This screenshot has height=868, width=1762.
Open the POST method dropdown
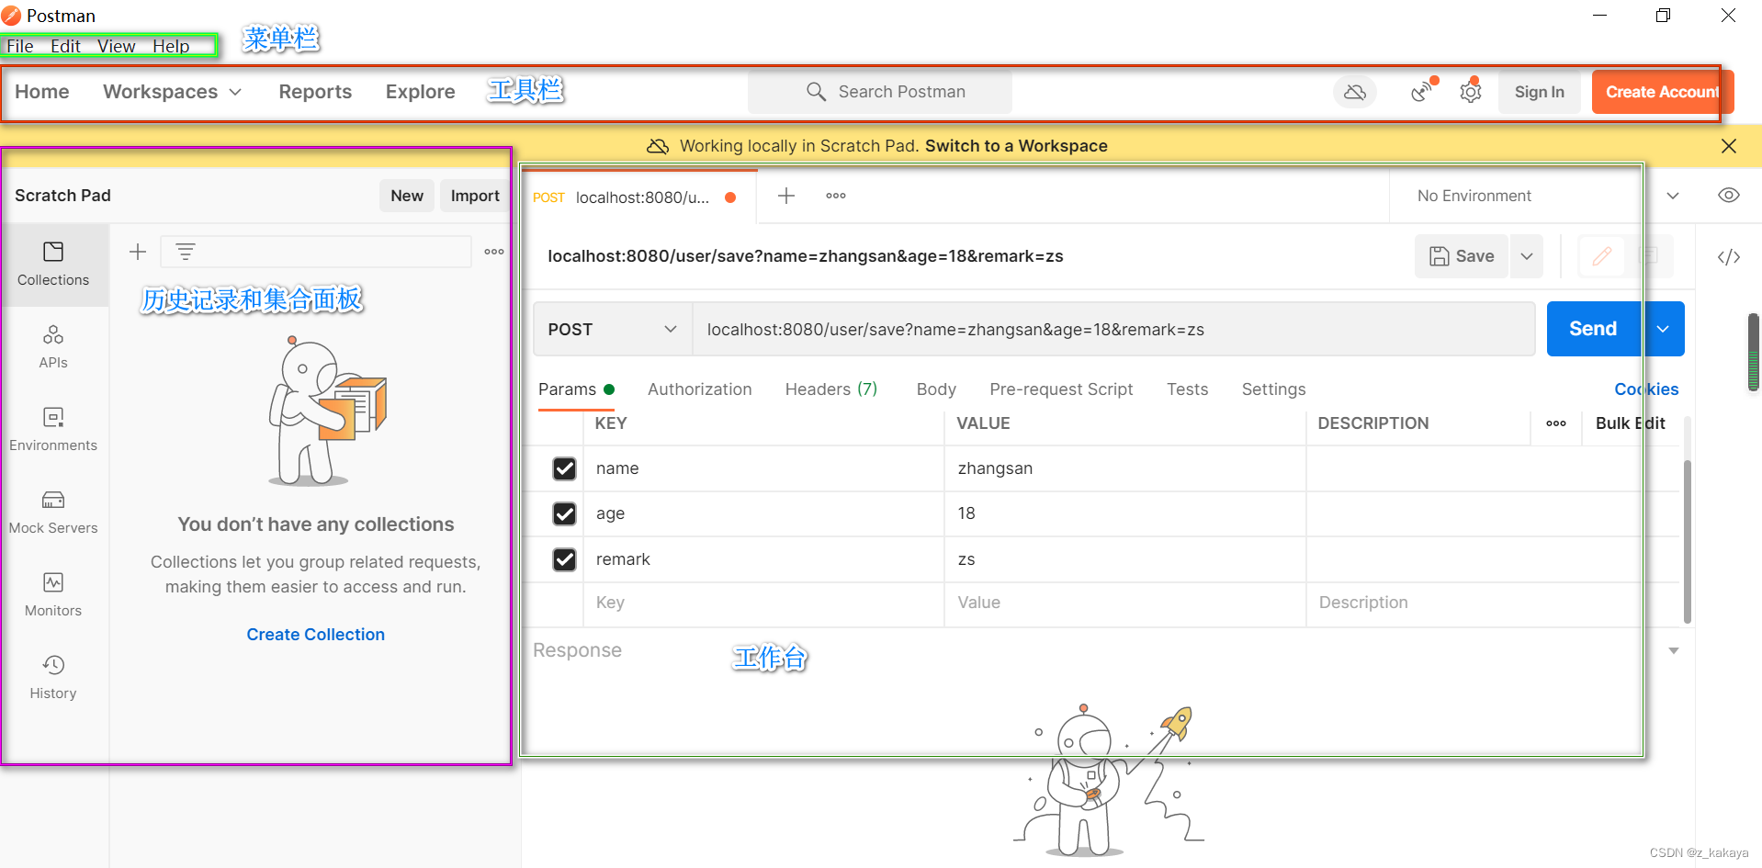(613, 329)
